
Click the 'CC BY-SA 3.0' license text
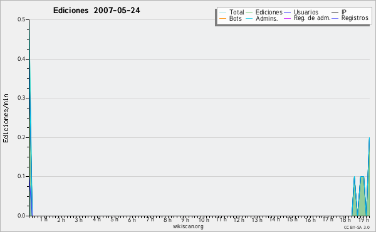pos(357,227)
